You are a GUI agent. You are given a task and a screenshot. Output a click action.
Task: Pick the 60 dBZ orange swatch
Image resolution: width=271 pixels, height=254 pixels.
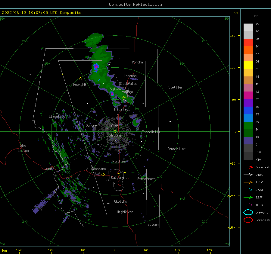248,50
